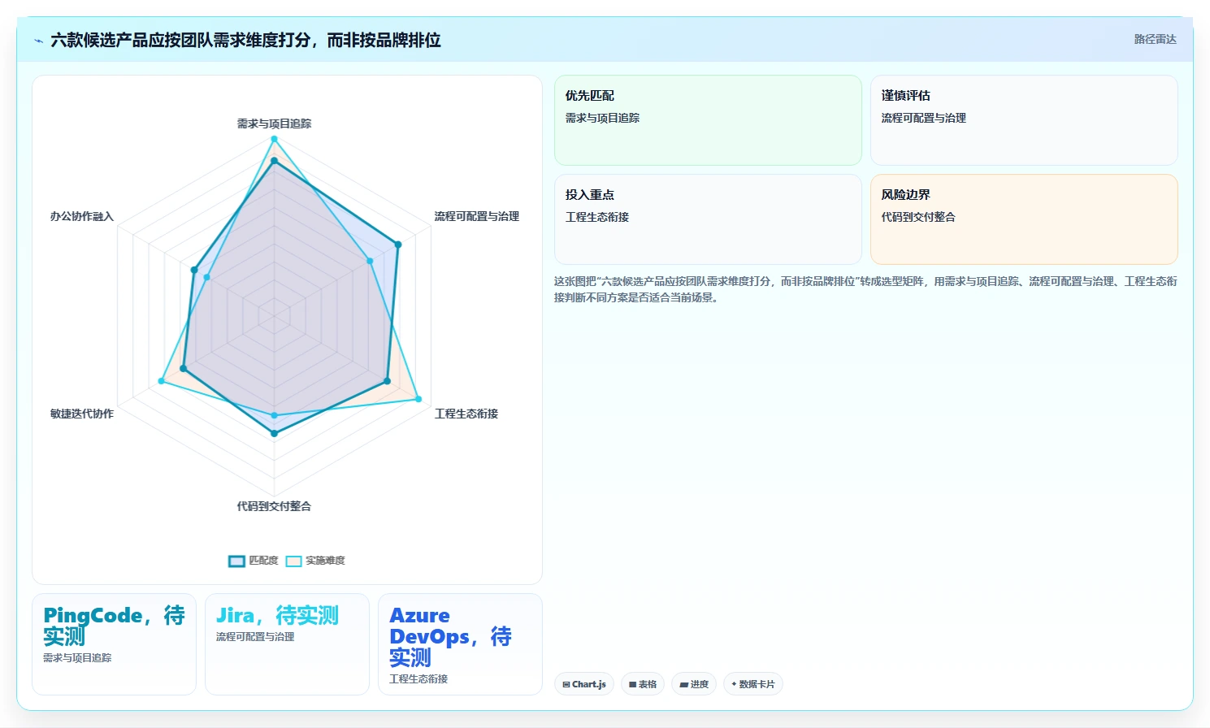The width and height of the screenshot is (1210, 728).
Task: Click 代码到交付整合 text under 风险边界
Action: click(918, 217)
